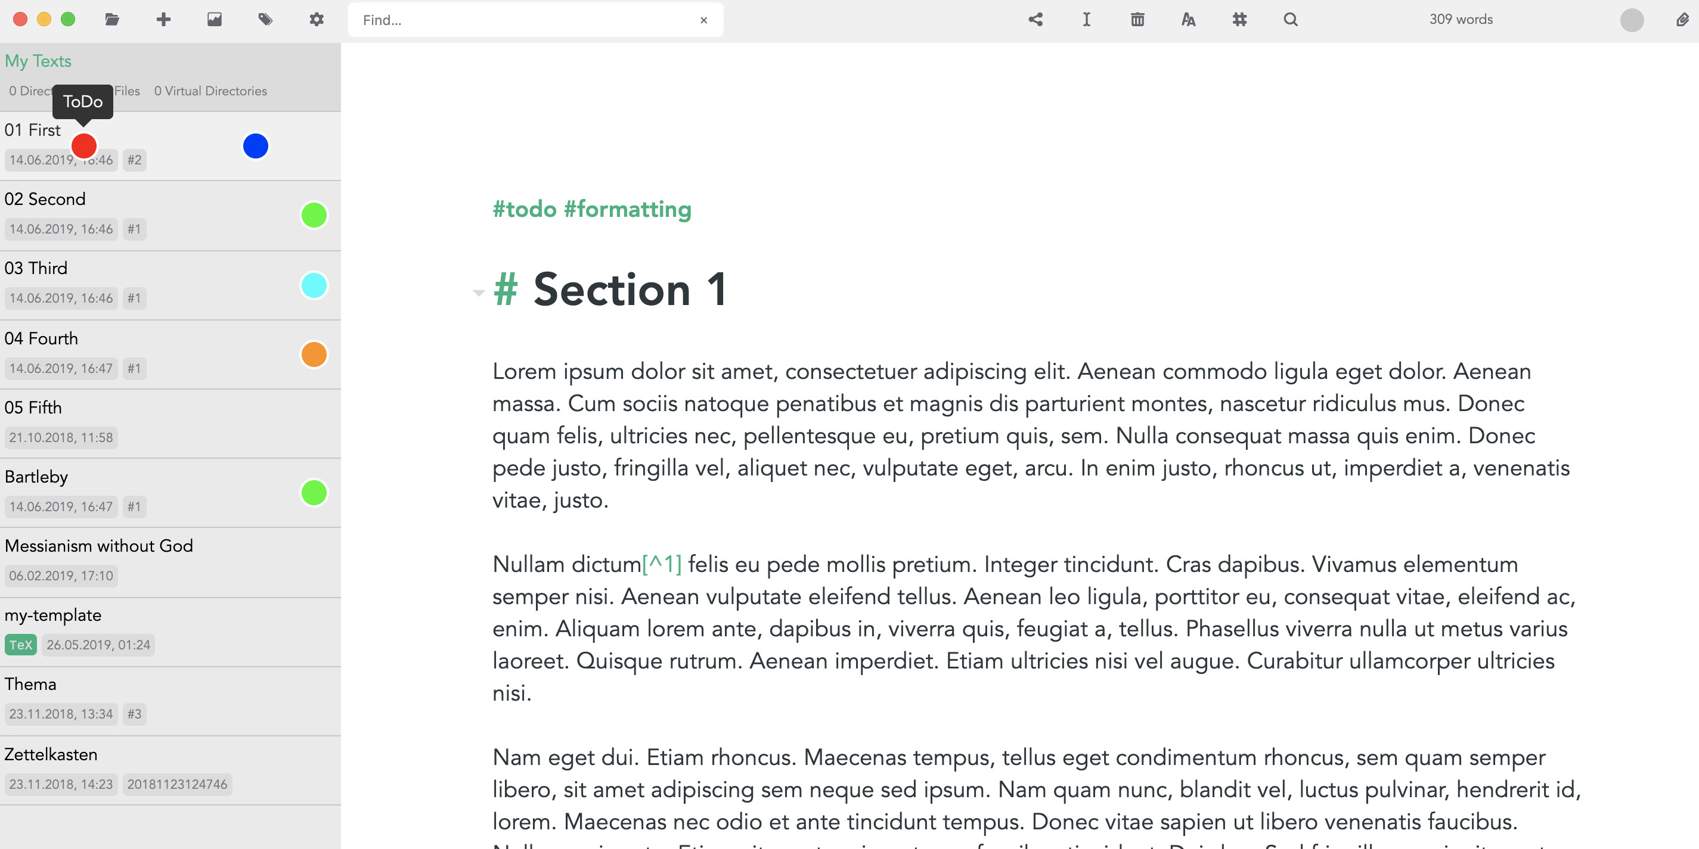Click the #2 tag count on 01 First

(x=135, y=160)
